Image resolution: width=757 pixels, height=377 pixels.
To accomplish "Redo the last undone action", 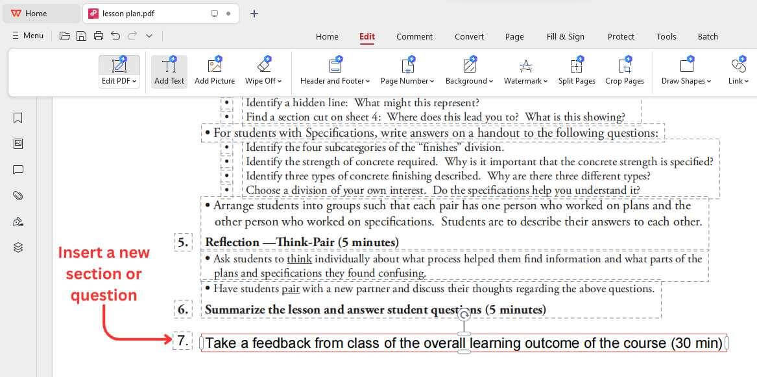I will pos(132,36).
